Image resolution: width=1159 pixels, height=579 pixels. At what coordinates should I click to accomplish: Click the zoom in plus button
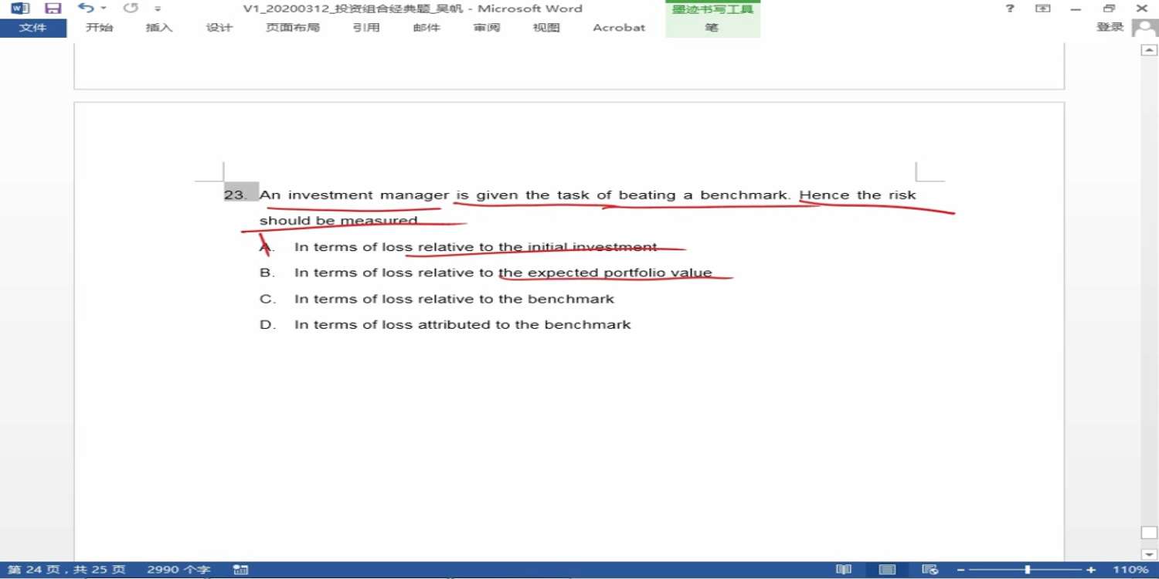point(1091,570)
